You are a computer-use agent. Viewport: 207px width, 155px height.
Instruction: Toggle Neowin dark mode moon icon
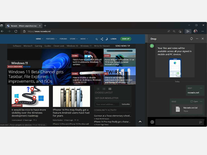coord(107,39)
